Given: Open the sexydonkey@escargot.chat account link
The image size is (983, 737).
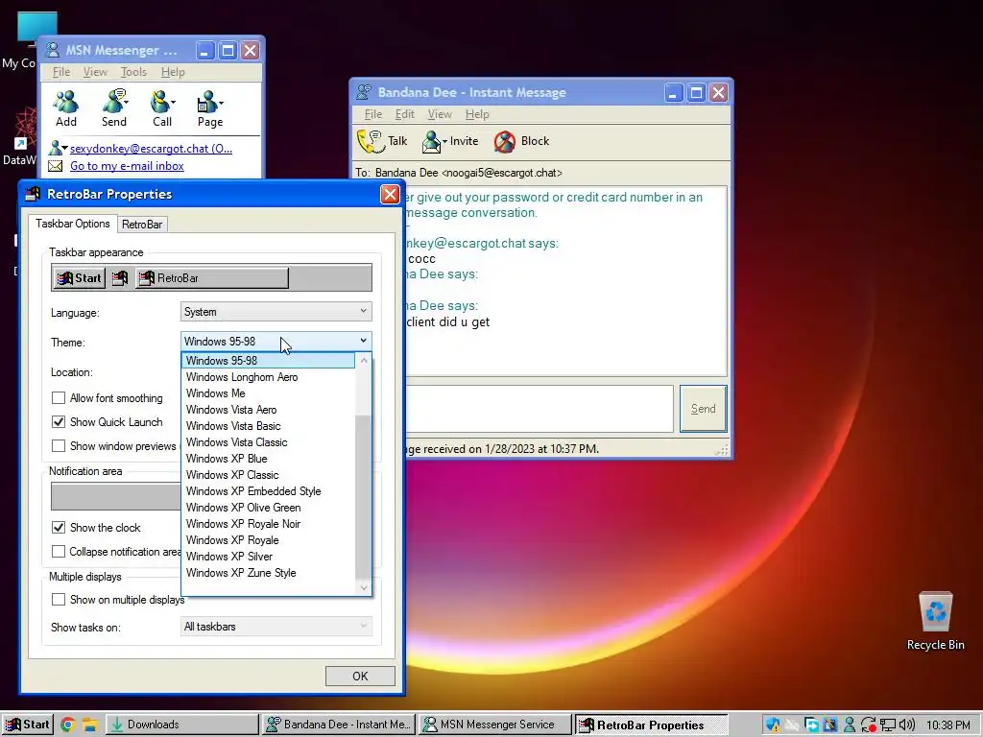Looking at the screenshot, I should click(151, 149).
